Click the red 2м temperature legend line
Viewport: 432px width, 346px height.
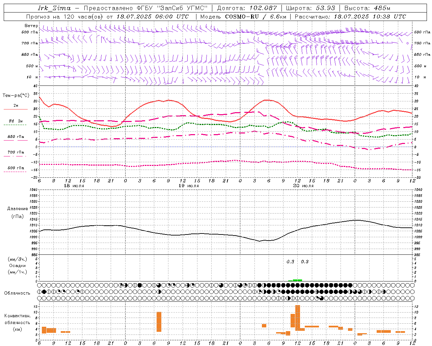[16, 109]
